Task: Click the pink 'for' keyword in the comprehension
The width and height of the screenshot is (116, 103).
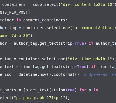Action: click(83, 90)
